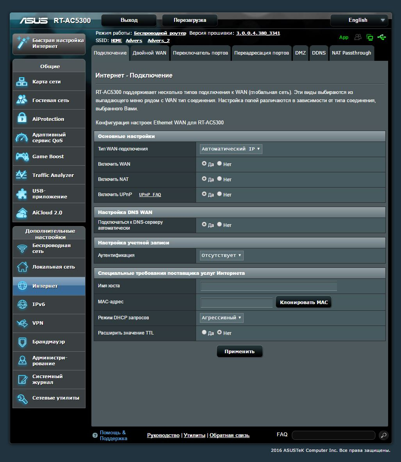Open the Game Boost gamepad icon
Viewport: 401px width, 462px height.
pyautogui.click(x=22, y=156)
